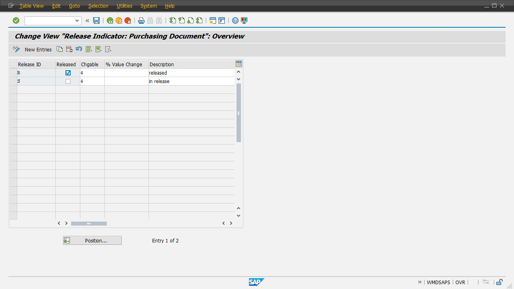Click the table's vertical scrollbar thumb
This screenshot has height=289, width=514.
(239, 113)
